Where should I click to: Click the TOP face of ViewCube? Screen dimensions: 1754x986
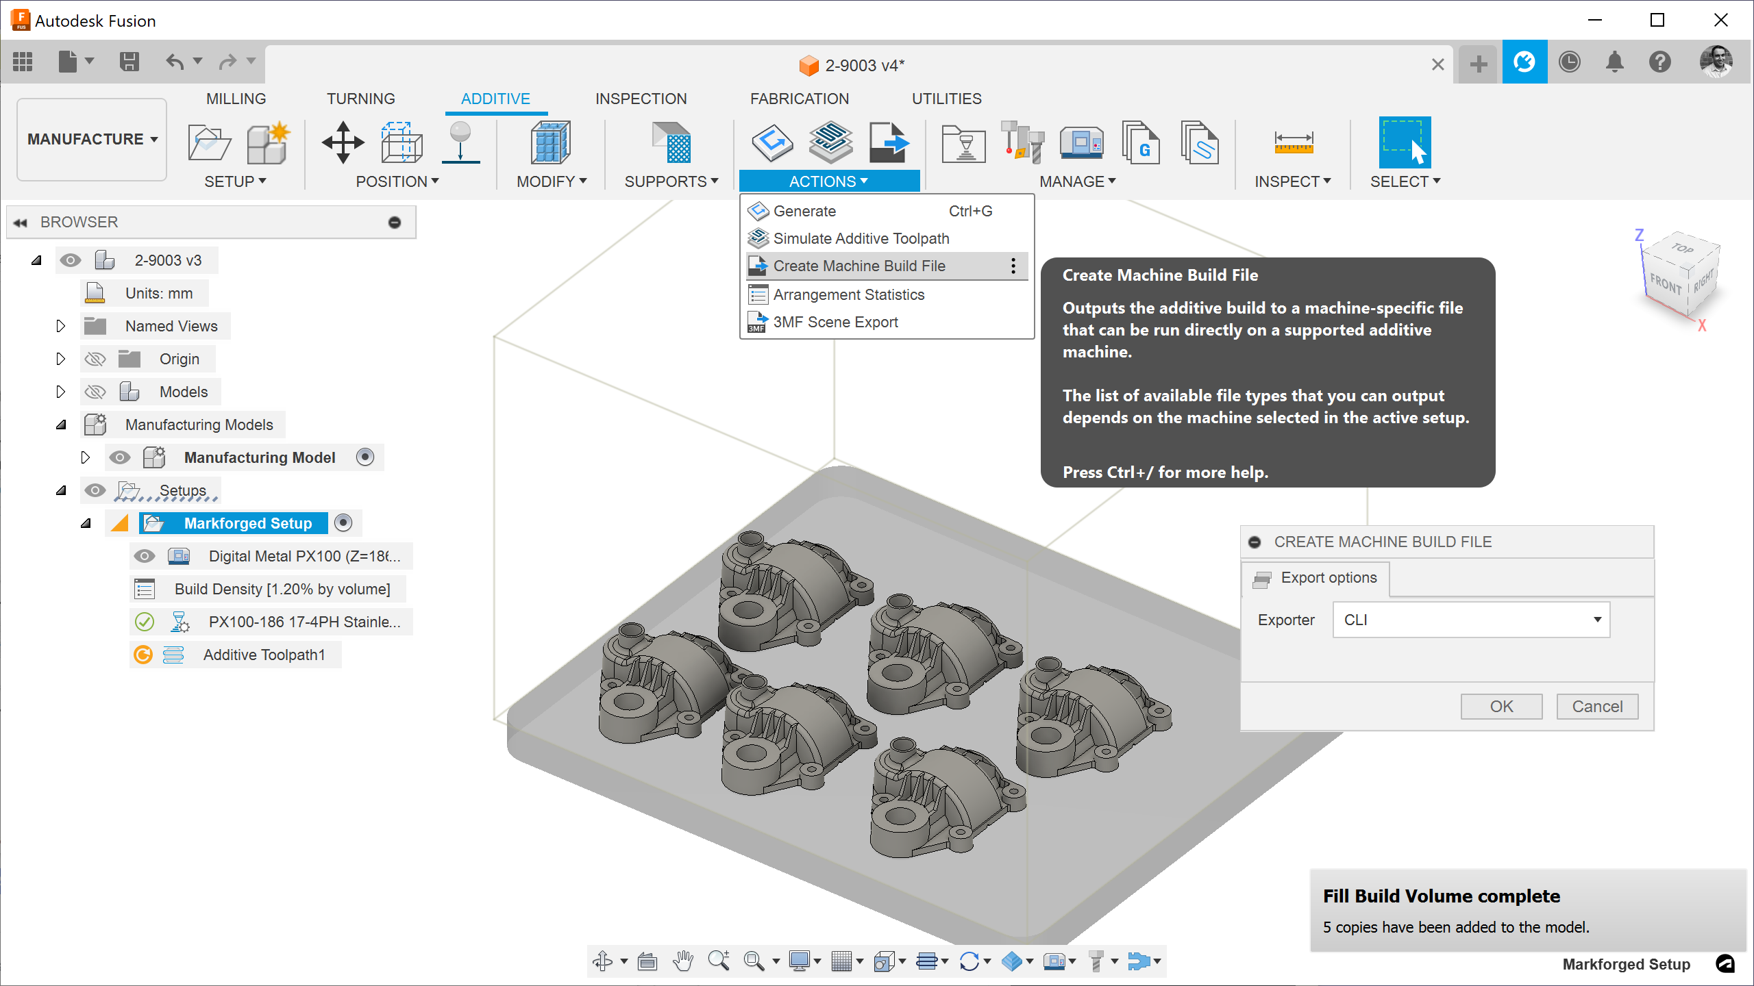click(1682, 249)
